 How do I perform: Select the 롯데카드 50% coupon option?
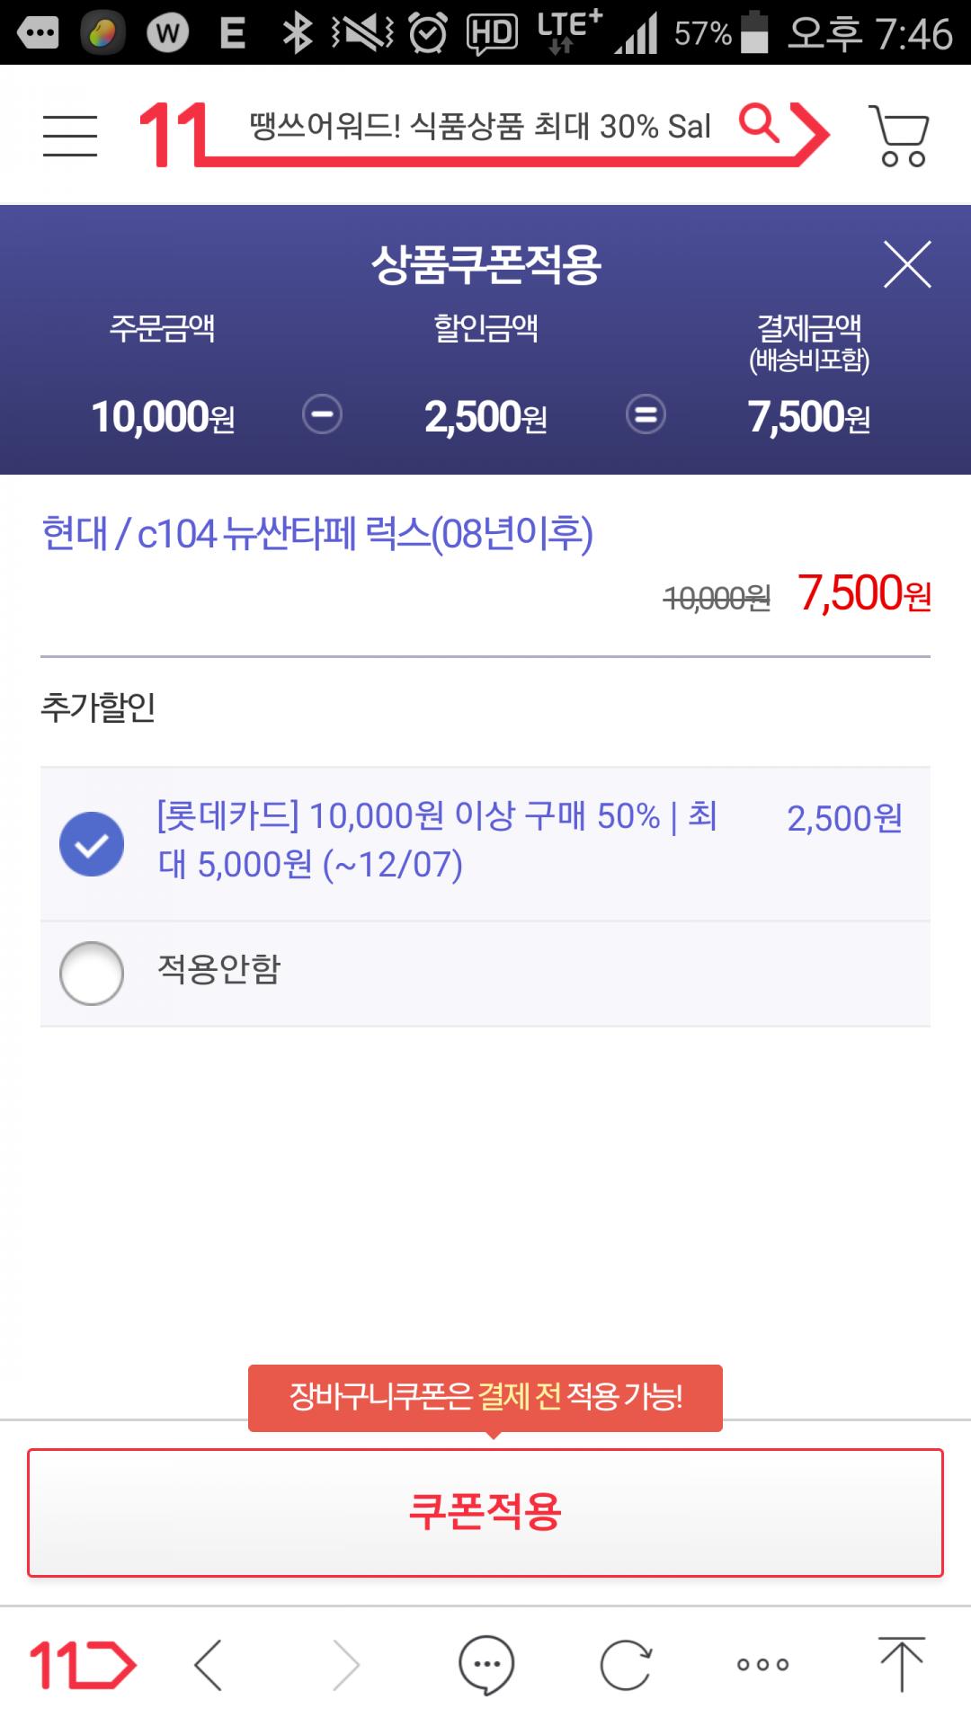(92, 843)
